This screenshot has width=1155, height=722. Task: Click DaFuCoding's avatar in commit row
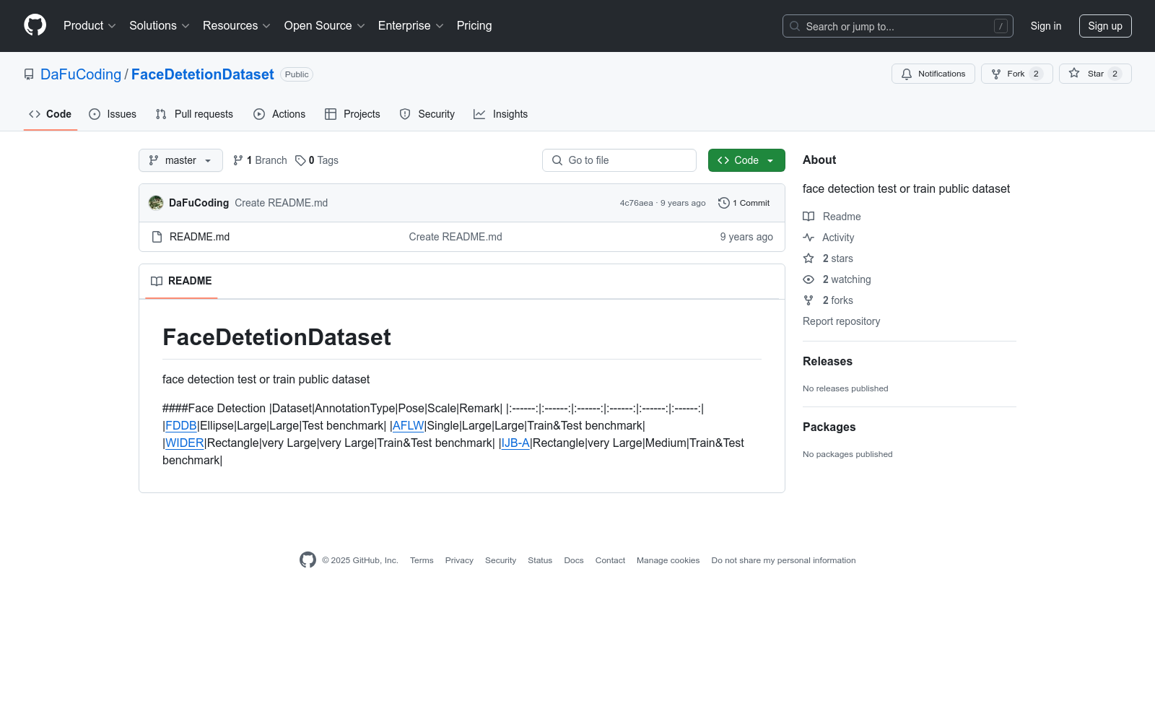tap(156, 203)
